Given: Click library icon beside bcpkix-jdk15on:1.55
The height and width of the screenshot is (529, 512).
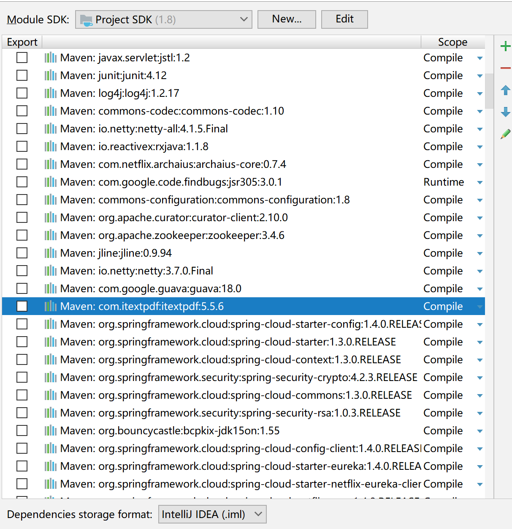Looking at the screenshot, I should point(50,430).
